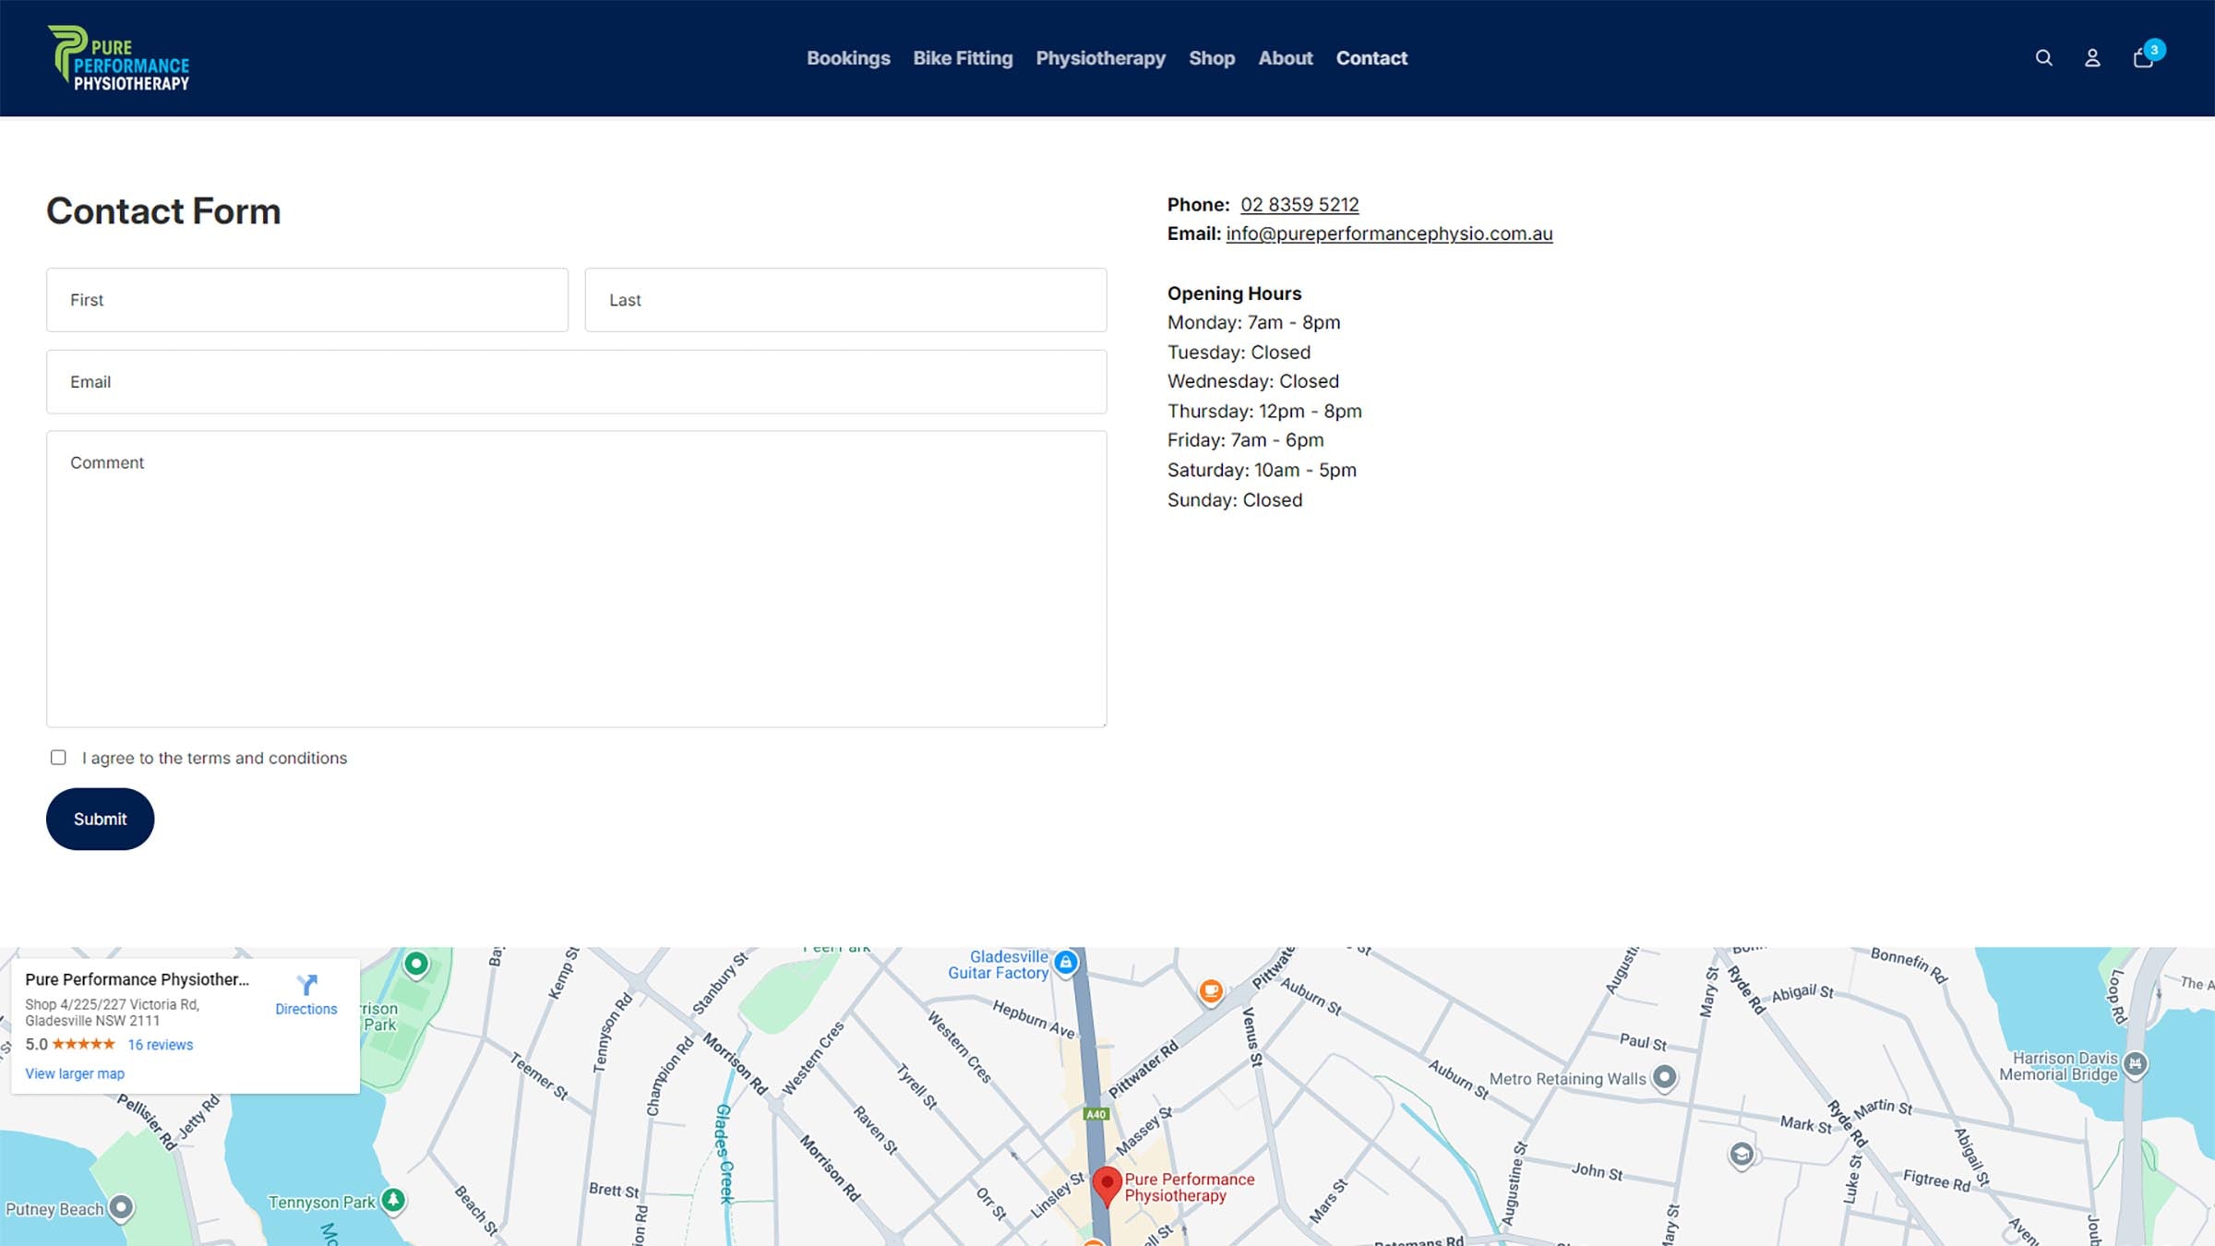Click the Directions arrow icon on map
This screenshot has width=2215, height=1246.
point(306,986)
